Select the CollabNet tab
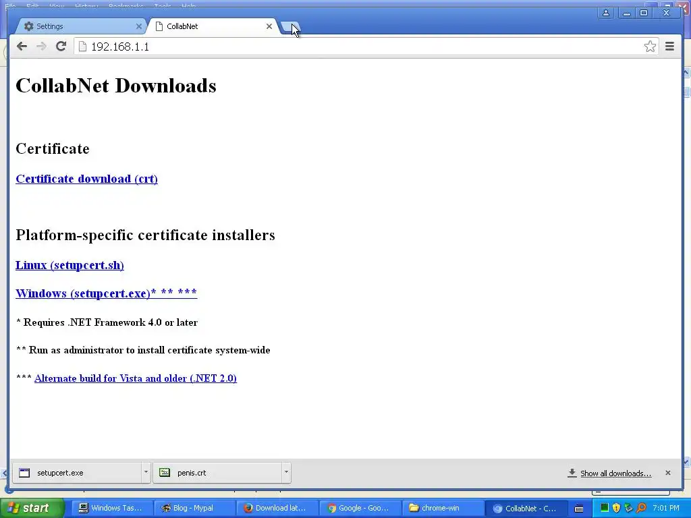Viewport: 691px width, 518px height. click(x=214, y=26)
